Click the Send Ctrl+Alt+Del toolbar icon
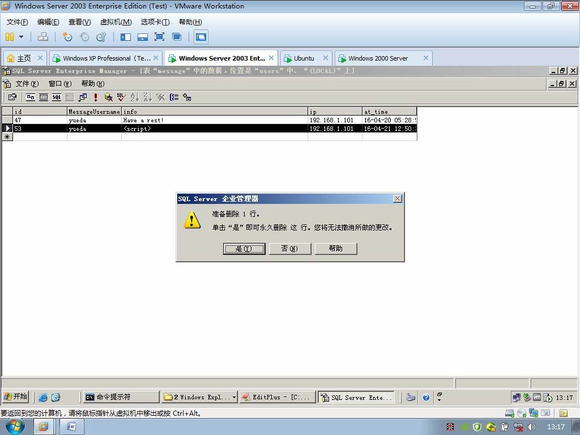 click(43, 37)
